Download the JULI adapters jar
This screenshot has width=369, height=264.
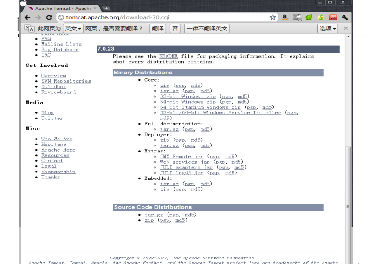coord(187,167)
